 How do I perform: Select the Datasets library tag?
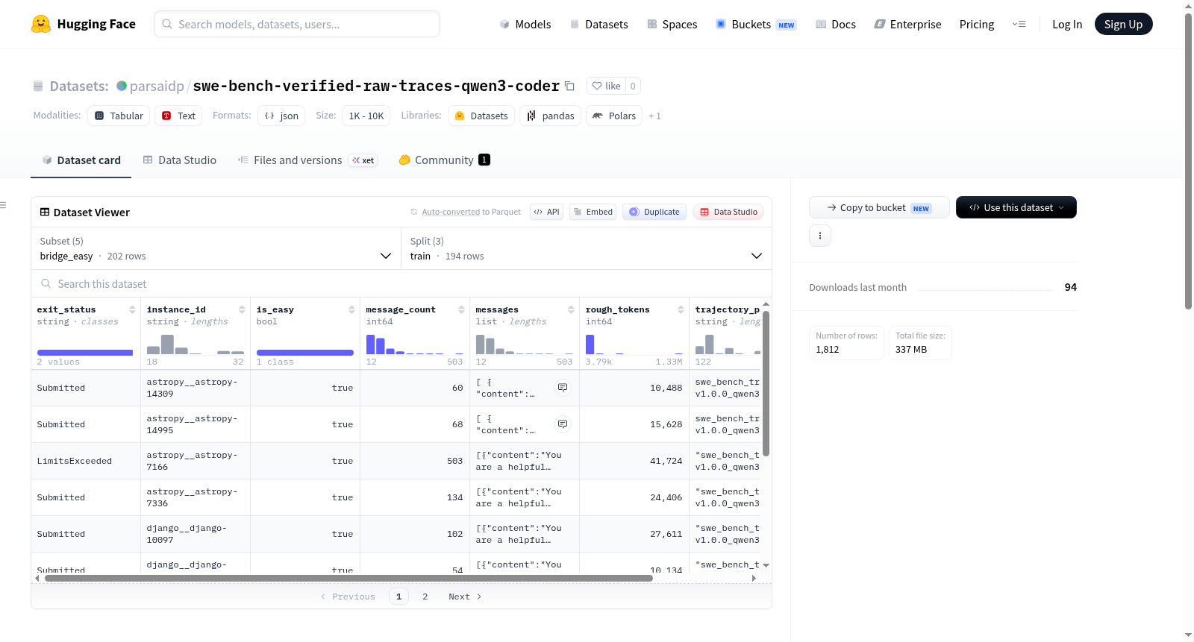[481, 116]
